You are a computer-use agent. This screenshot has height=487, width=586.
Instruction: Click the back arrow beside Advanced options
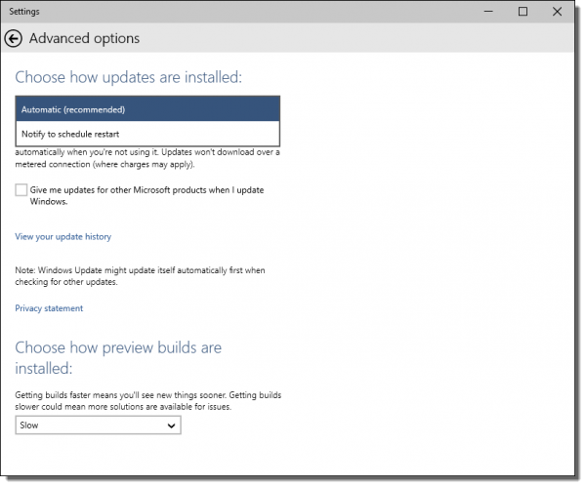tap(14, 39)
